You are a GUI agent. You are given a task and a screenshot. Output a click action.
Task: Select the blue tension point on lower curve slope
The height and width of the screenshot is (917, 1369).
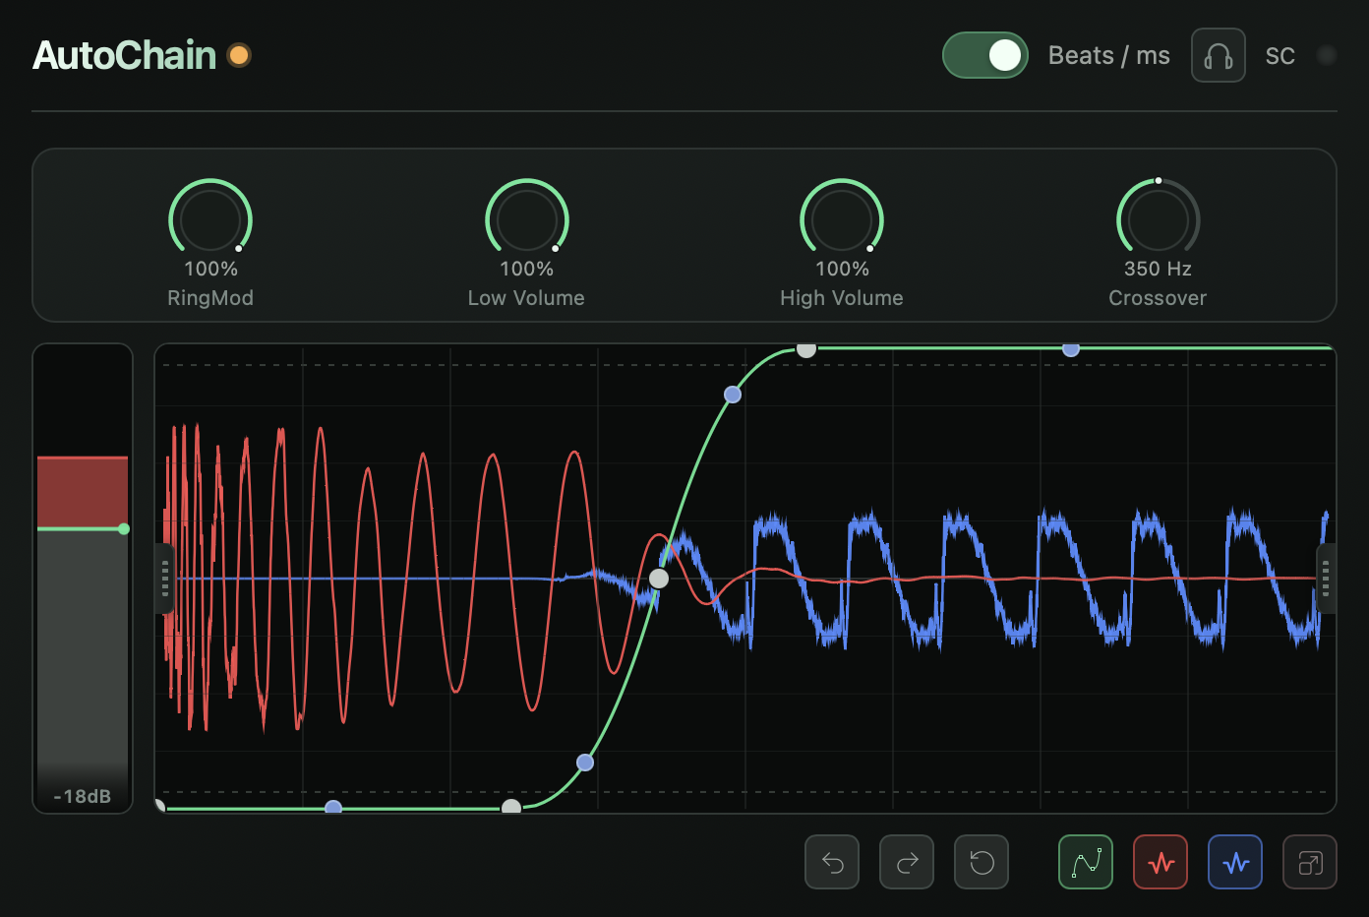point(585,763)
